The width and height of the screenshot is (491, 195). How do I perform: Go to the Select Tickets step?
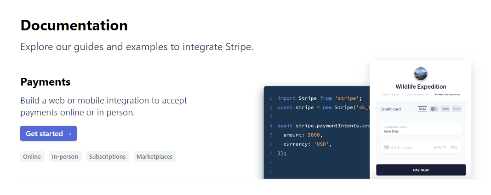[391, 95]
